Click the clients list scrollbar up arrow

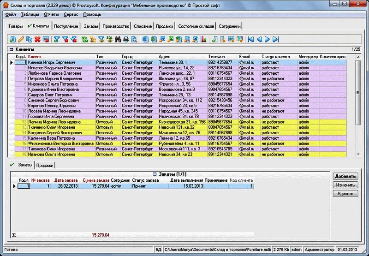358,57
